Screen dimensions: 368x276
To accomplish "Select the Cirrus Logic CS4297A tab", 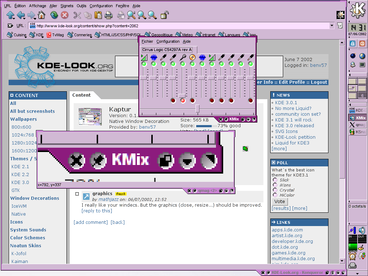I will click(167, 50).
